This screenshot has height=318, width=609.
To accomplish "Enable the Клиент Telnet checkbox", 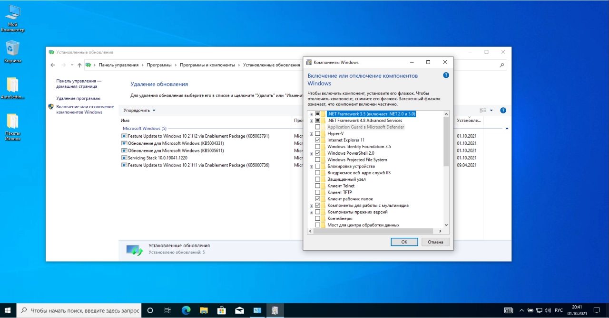I will point(318,186).
